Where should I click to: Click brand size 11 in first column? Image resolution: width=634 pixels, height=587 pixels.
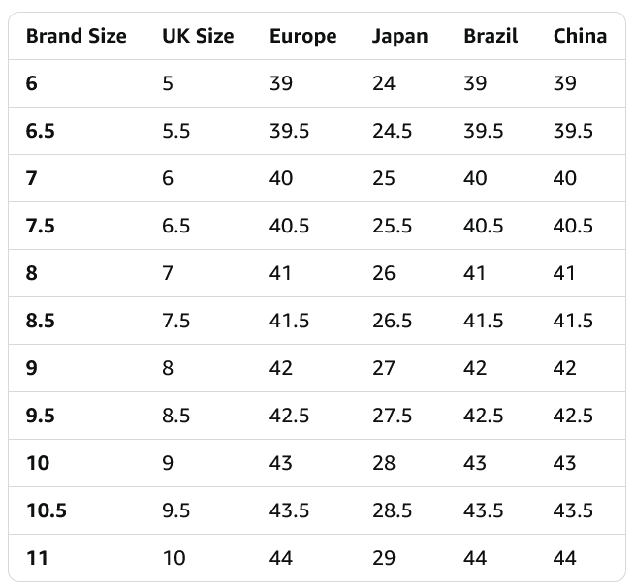click(x=37, y=558)
